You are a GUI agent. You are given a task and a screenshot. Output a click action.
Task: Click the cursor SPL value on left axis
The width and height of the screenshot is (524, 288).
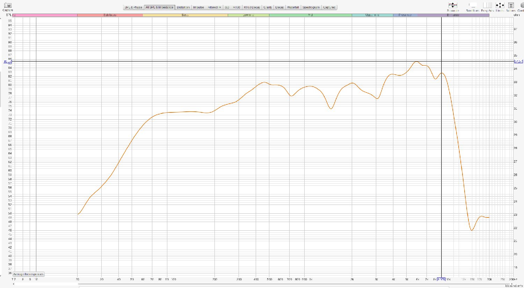[7, 61]
